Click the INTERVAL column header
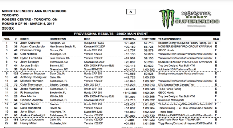Viewport: 233px width, 128px height. (x=130, y=39)
